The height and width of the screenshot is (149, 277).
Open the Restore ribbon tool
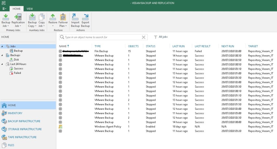pos(53,20)
